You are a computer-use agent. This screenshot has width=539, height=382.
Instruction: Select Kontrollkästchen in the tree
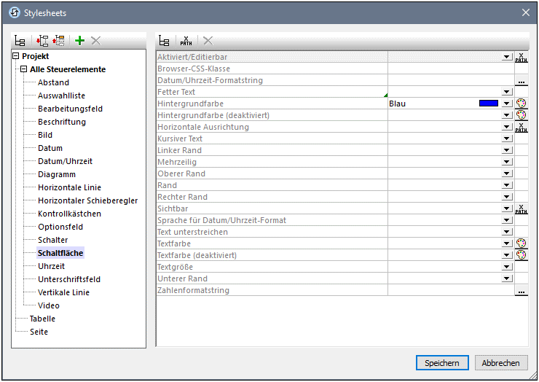(69, 214)
